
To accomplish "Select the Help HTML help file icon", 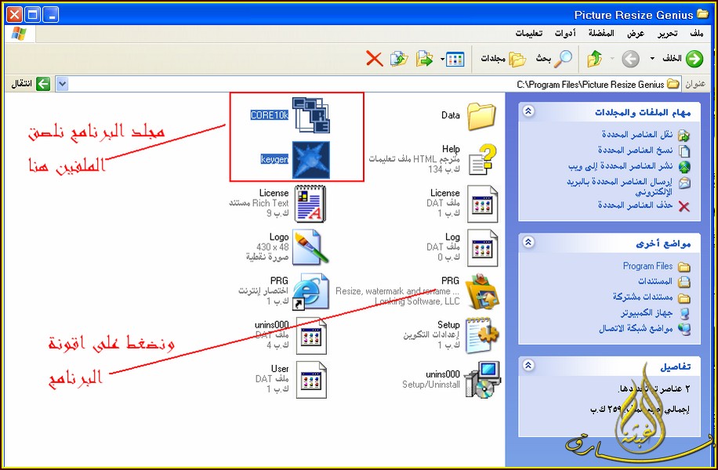I will click(482, 159).
